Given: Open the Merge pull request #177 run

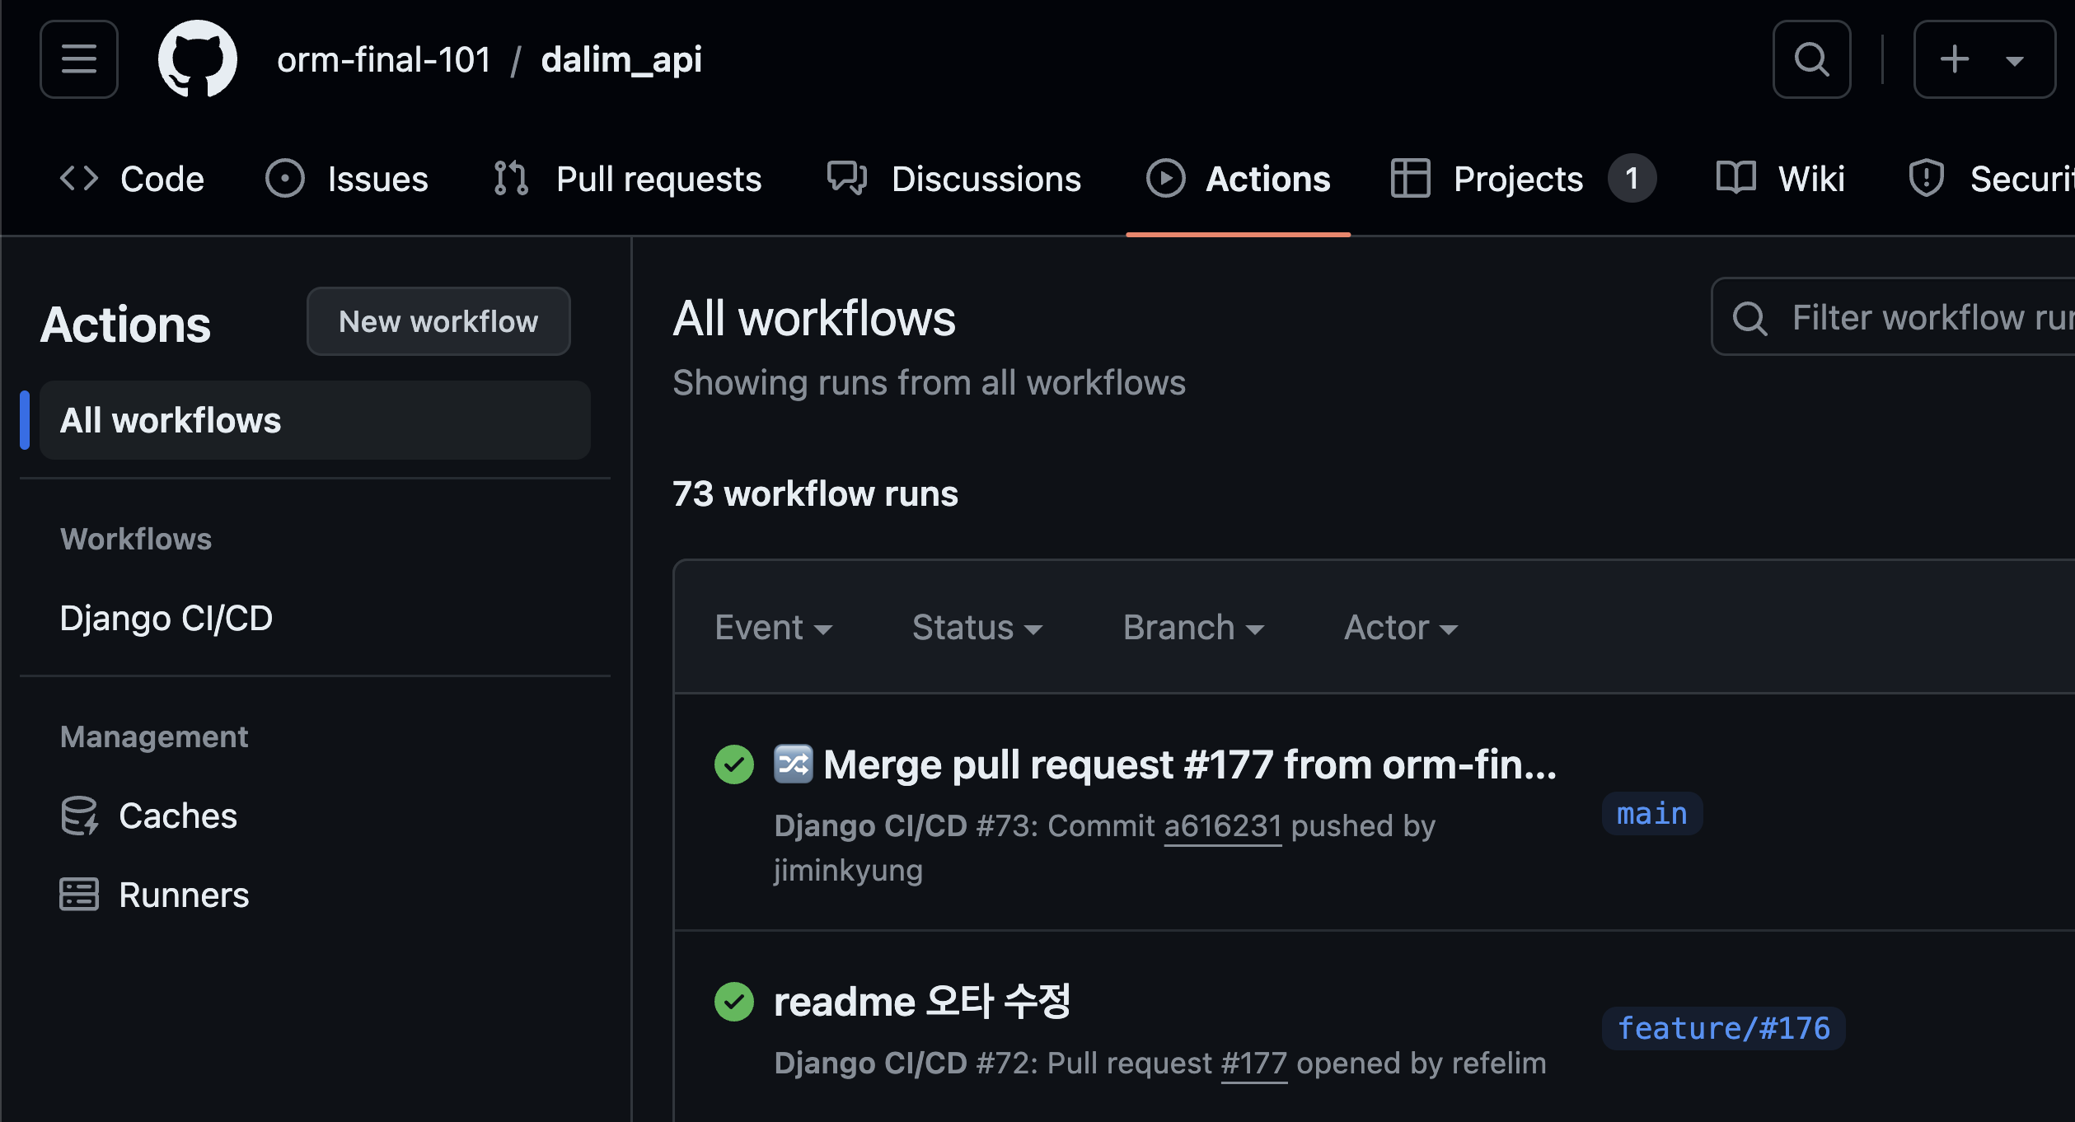Looking at the screenshot, I should 1190,764.
